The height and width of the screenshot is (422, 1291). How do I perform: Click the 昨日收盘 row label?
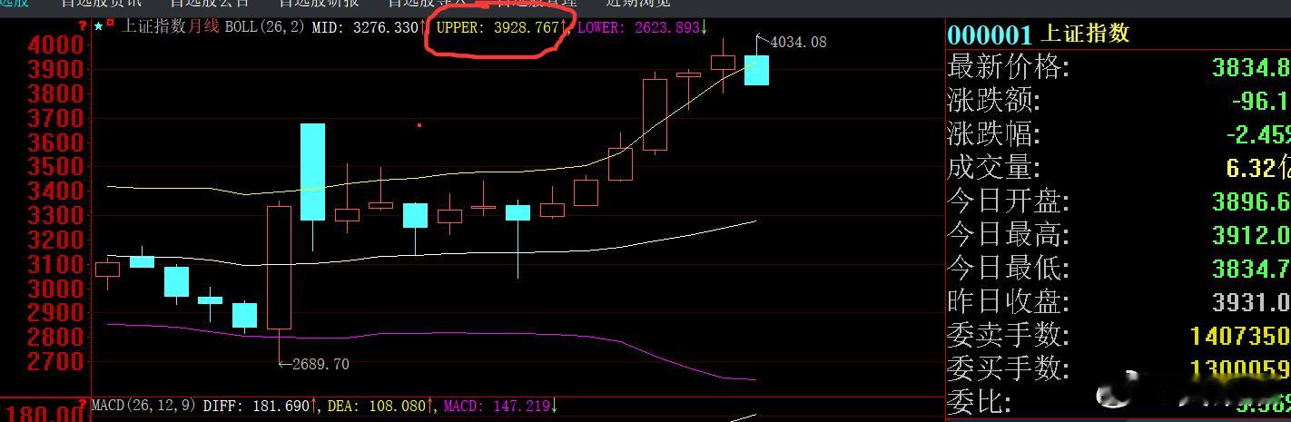point(1008,302)
